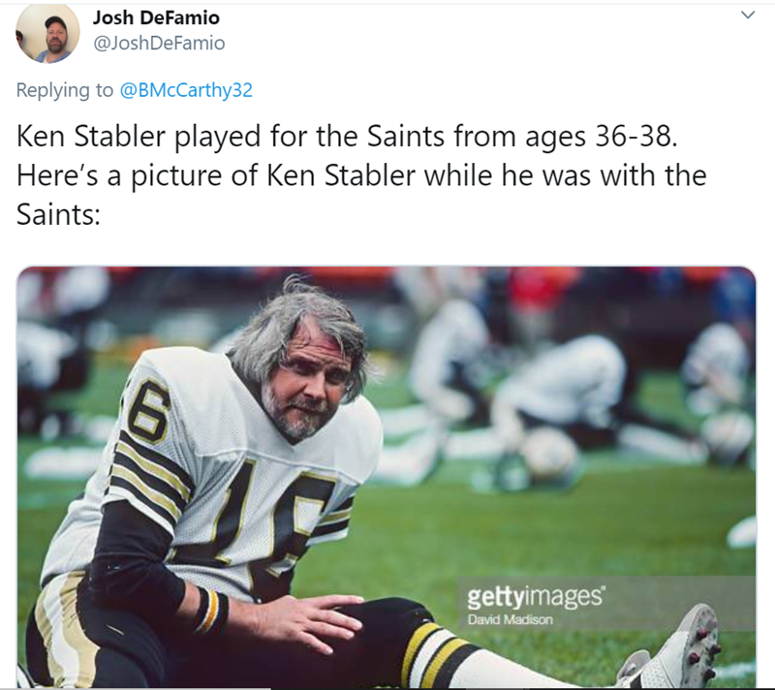This screenshot has height=690, width=775.
Task: Click the tweet line starting "Here's a picture"
Action: pyautogui.click(x=361, y=175)
